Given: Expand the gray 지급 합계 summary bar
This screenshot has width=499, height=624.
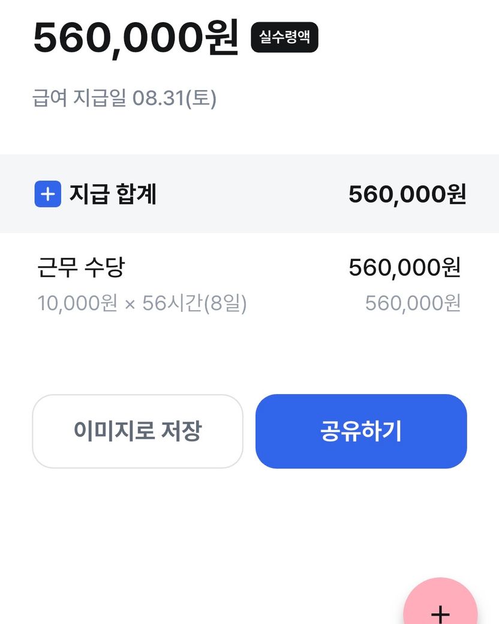Looking at the screenshot, I should 249,194.
